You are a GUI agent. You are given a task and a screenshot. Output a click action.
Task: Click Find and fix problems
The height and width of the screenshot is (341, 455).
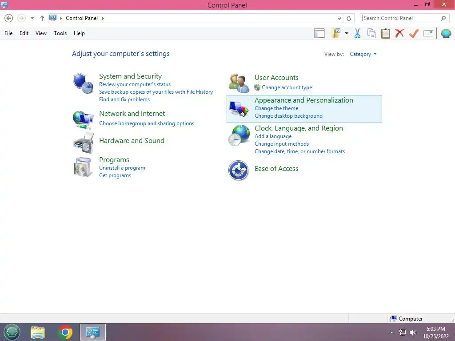[x=124, y=99]
